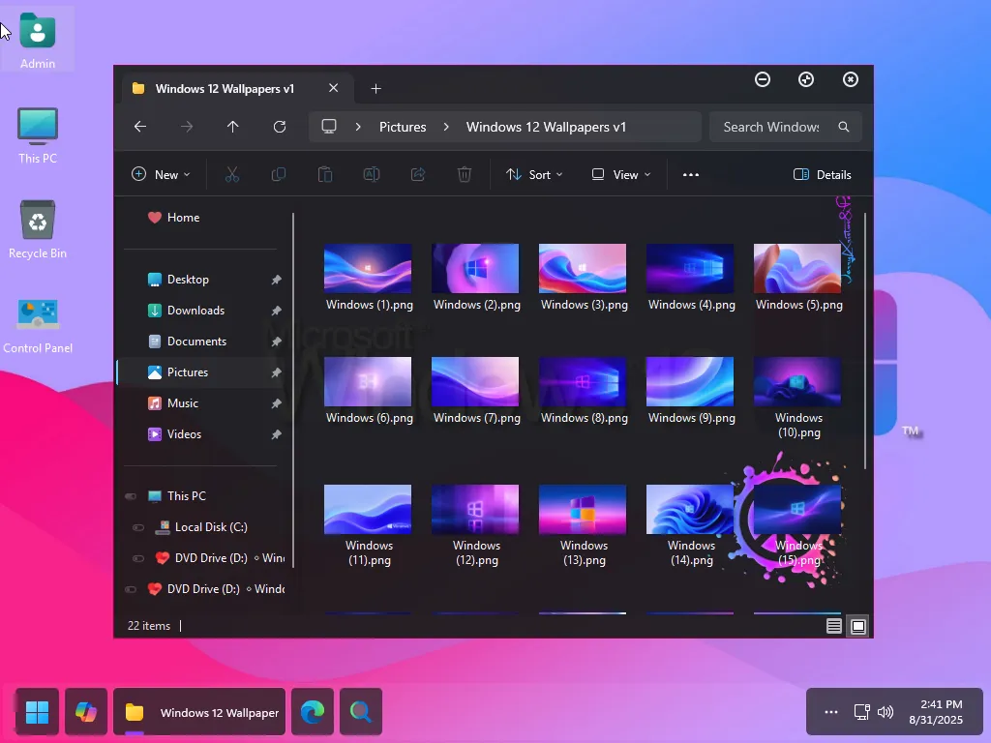991x743 pixels.
Task: Unpin Videos from quick access
Action: tap(276, 434)
